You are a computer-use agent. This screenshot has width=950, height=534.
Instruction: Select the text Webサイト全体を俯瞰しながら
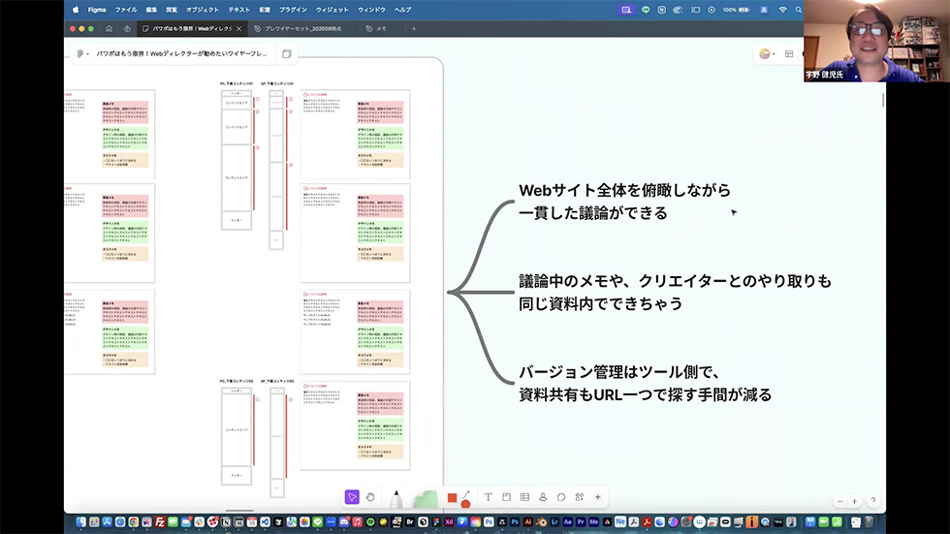click(x=624, y=190)
